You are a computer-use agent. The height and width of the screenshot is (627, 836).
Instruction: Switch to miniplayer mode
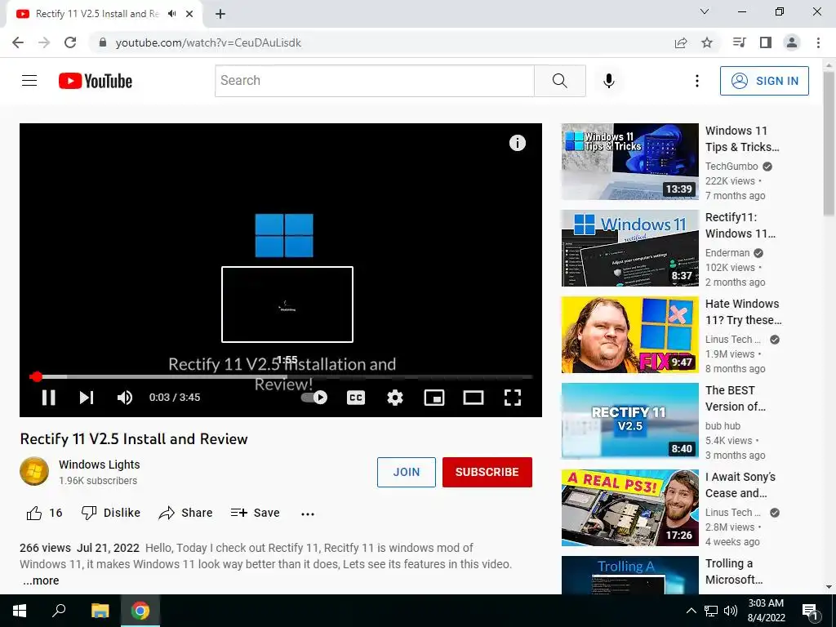click(x=434, y=398)
